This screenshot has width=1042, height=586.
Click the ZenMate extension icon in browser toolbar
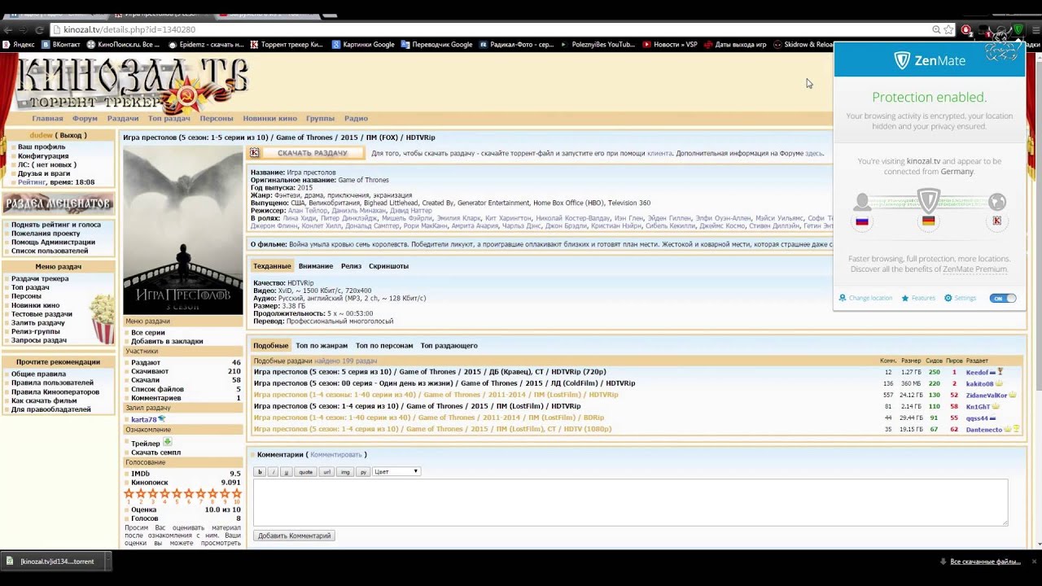click(1018, 29)
